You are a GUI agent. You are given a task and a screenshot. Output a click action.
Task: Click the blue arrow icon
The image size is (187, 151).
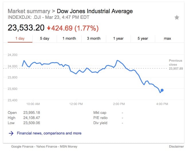pos(11,133)
